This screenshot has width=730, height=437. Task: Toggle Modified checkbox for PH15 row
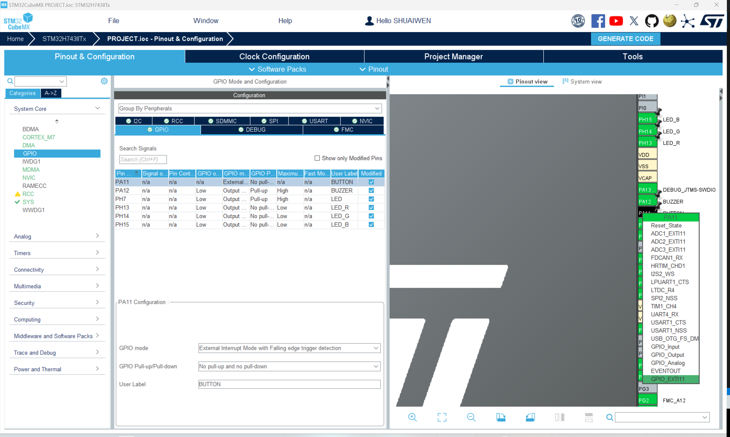[371, 225]
